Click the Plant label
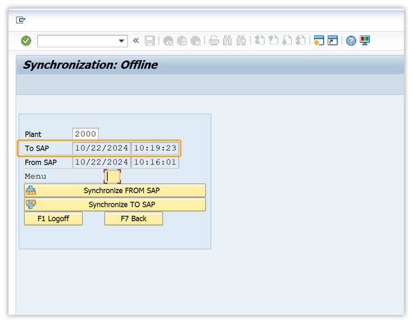The image size is (412, 323). click(x=33, y=134)
